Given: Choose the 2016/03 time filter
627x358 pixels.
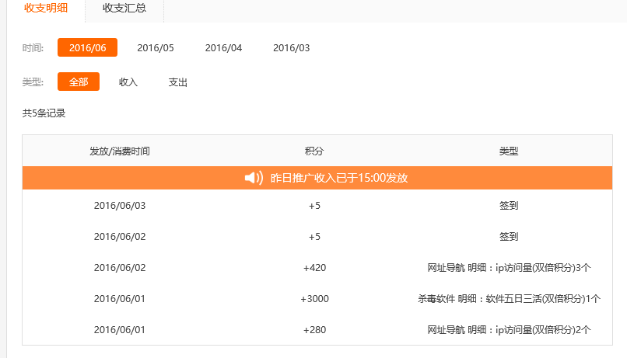Looking at the screenshot, I should tap(291, 48).
